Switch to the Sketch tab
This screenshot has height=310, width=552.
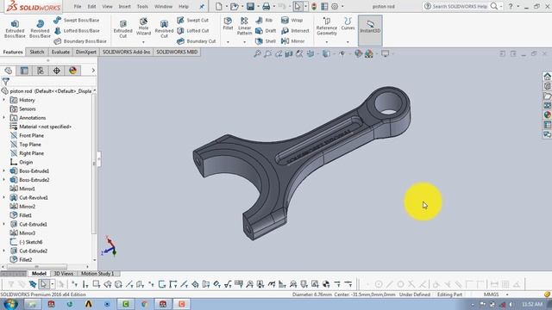pos(37,52)
